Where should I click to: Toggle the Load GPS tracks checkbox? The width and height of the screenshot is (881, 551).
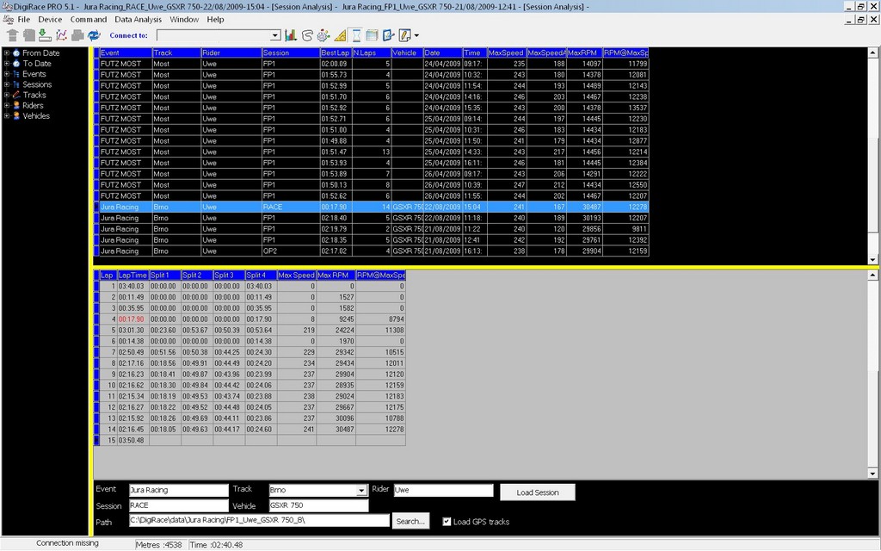(x=446, y=522)
